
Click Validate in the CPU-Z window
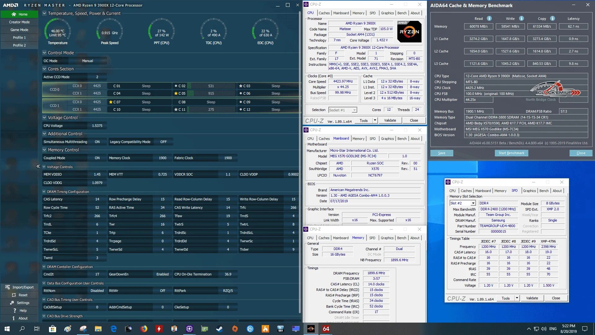pos(390,120)
